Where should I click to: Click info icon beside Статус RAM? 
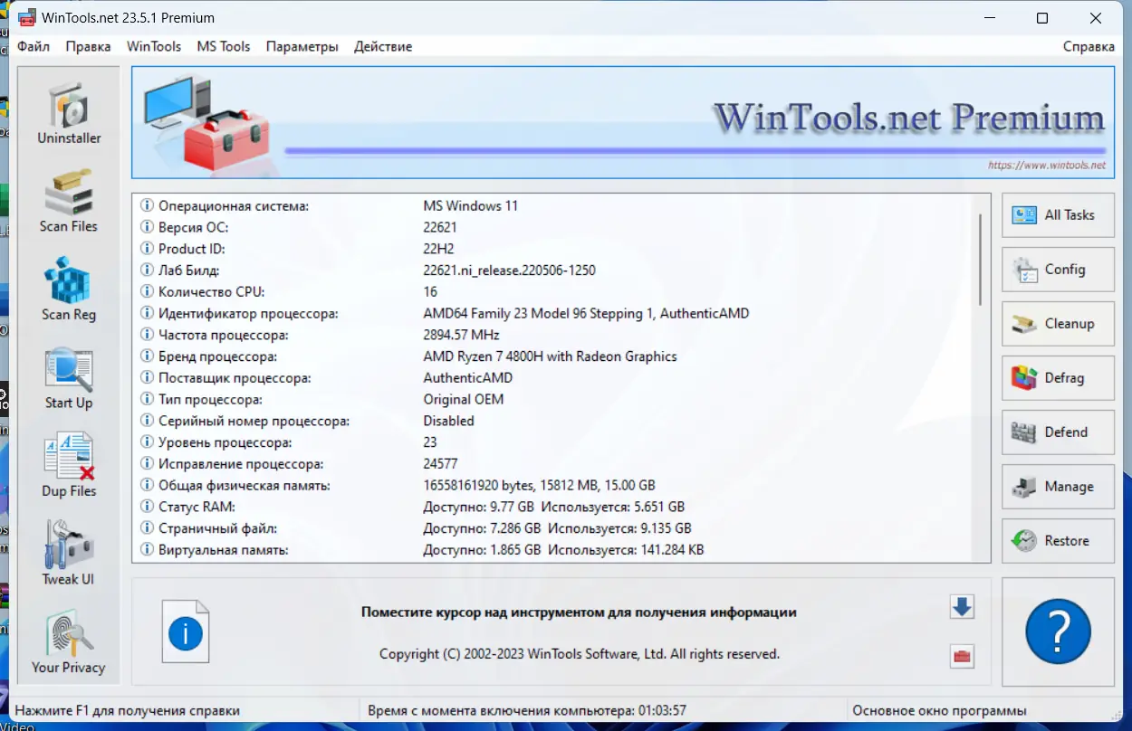click(148, 507)
